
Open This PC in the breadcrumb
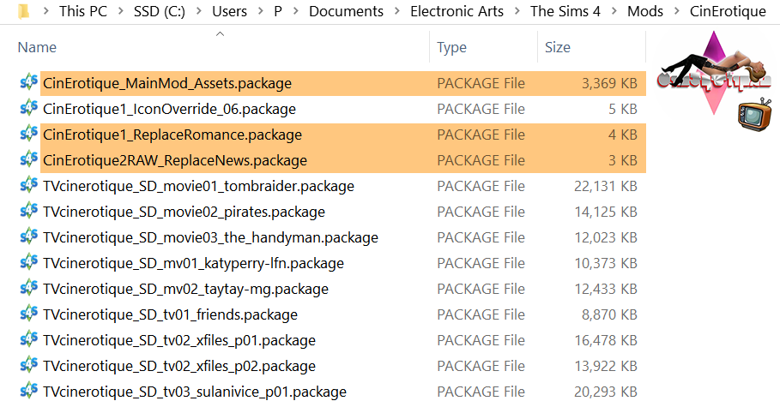(83, 11)
